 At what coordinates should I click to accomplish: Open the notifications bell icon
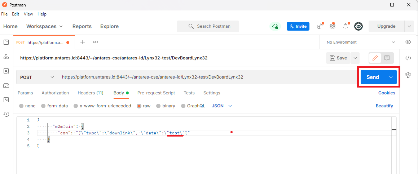(346, 26)
